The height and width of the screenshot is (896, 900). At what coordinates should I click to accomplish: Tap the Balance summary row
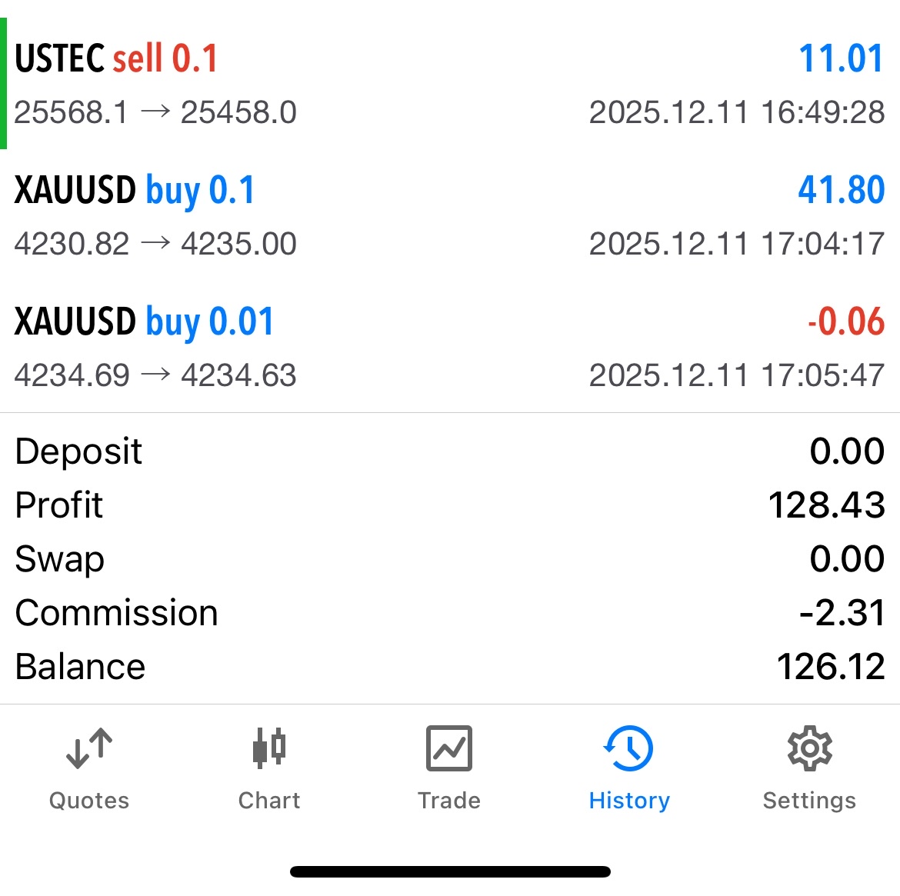(x=450, y=667)
